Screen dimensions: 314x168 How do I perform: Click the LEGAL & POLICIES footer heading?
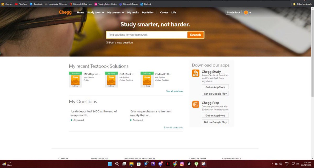(x=99, y=159)
